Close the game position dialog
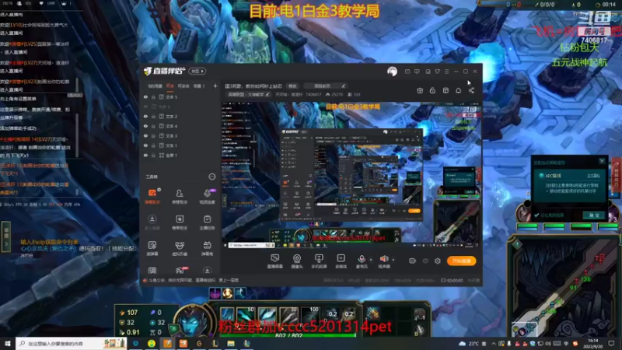The height and width of the screenshot is (350, 622). [602, 161]
